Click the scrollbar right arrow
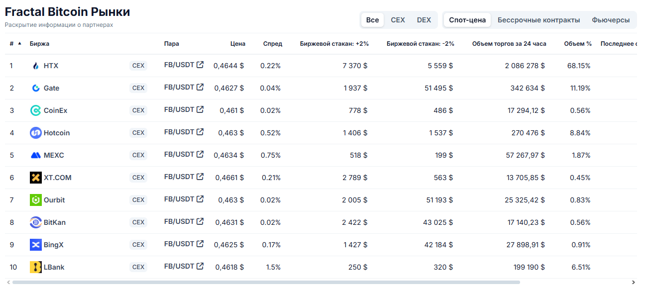Screen dimensions: 647x292 pyautogui.click(x=634, y=282)
